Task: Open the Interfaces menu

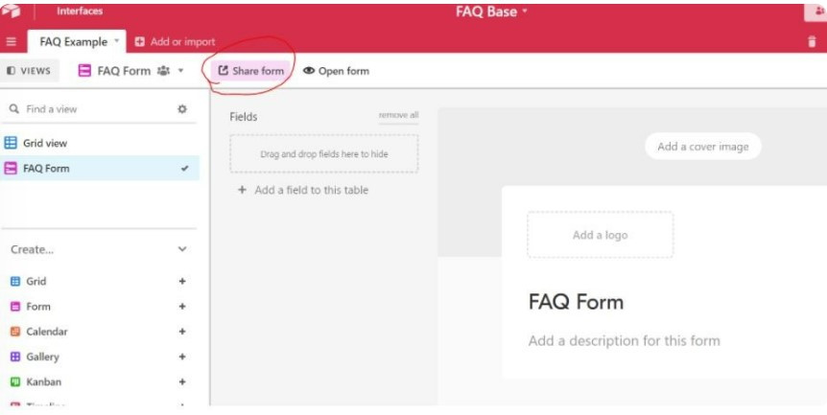Action: (x=80, y=12)
